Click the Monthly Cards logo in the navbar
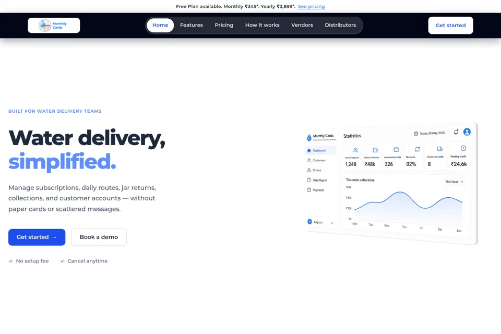 [x=54, y=25]
